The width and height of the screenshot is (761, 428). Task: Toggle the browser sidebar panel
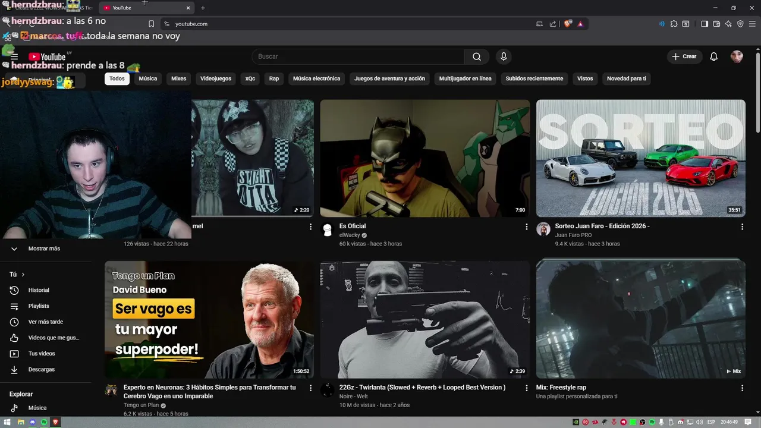click(705, 24)
